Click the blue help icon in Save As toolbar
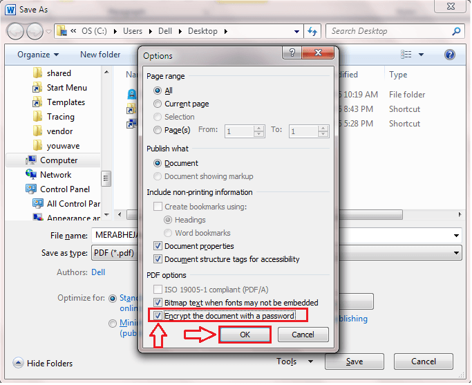The image size is (472, 385). click(x=449, y=55)
